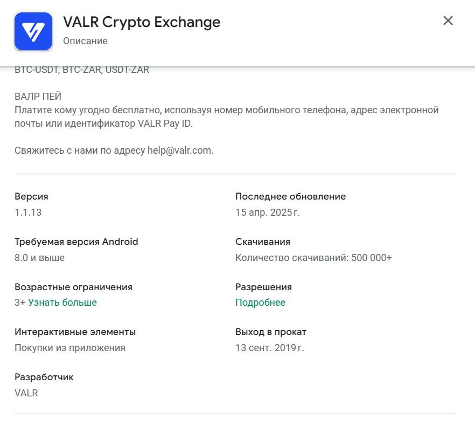Click the developer name VALR
Viewport: 475px width, 439px height.
click(x=26, y=393)
